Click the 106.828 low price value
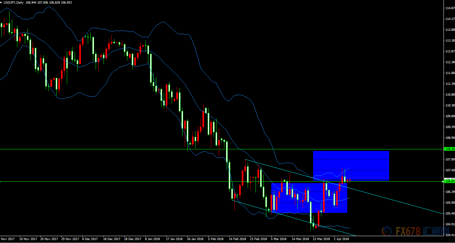 coord(55,3)
